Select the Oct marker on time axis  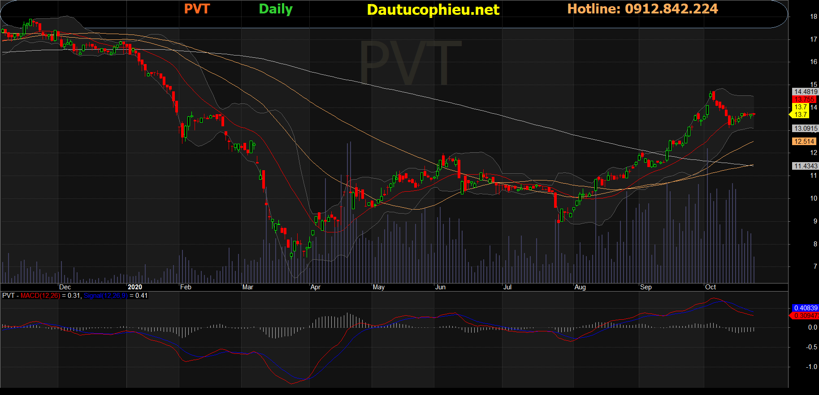tap(711, 287)
